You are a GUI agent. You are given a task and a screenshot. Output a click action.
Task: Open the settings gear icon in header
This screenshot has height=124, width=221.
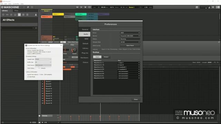tap(213, 7)
